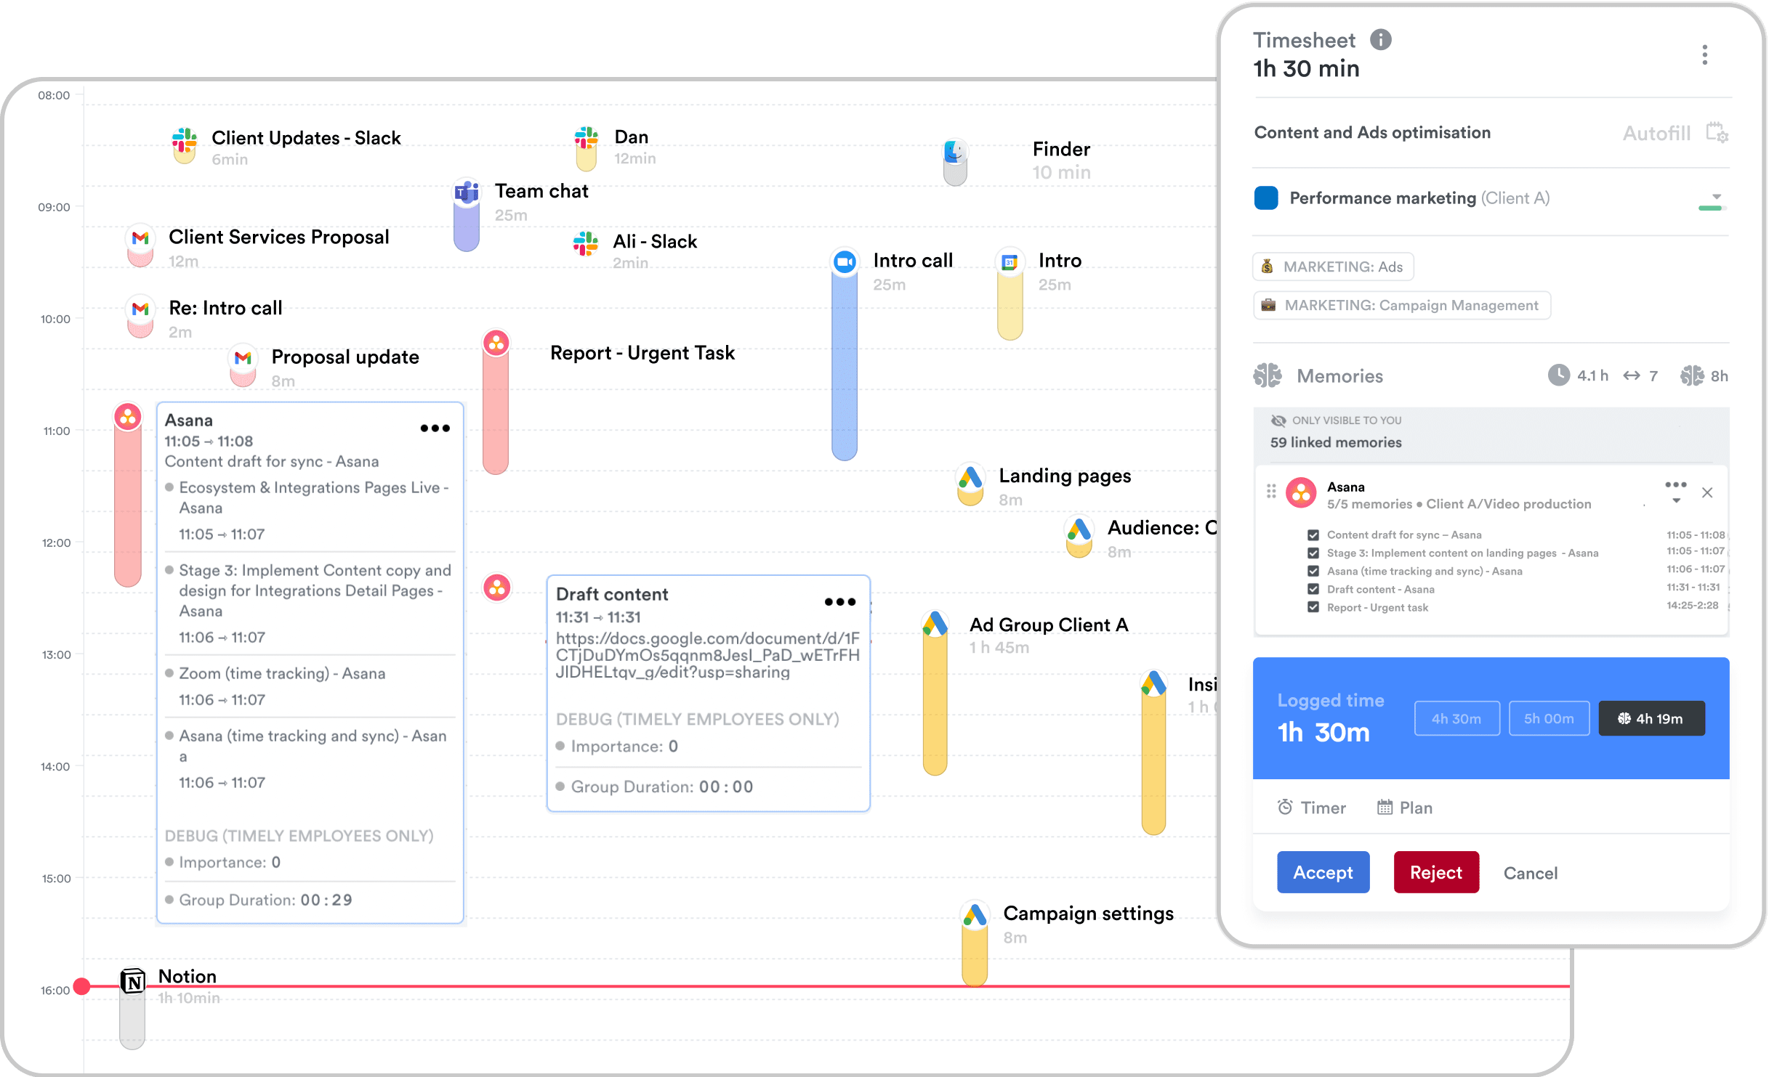Click the Autofill label
This screenshot has height=1077, width=1769.
[1656, 134]
